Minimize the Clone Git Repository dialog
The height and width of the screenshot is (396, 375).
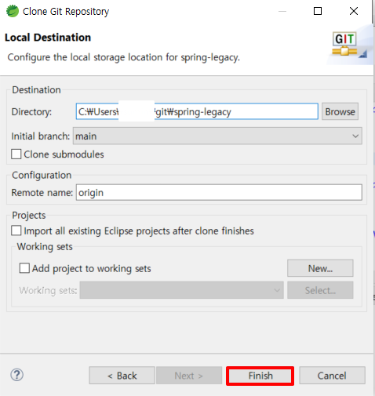tap(282, 11)
